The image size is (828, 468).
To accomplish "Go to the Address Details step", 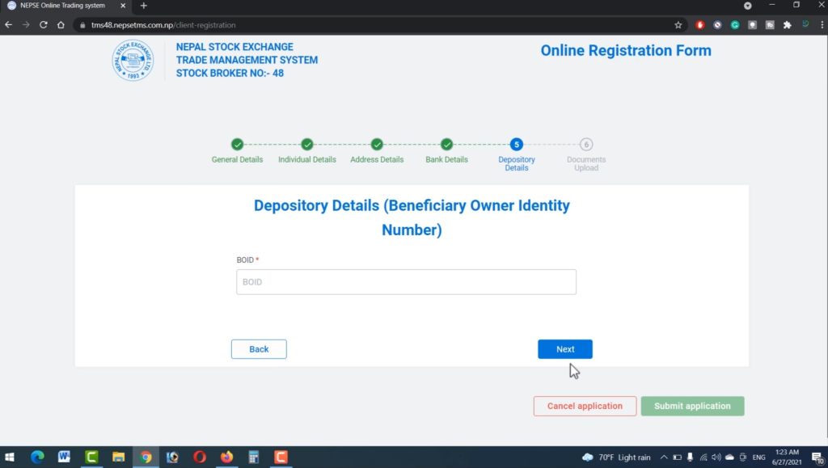I will click(x=377, y=151).
